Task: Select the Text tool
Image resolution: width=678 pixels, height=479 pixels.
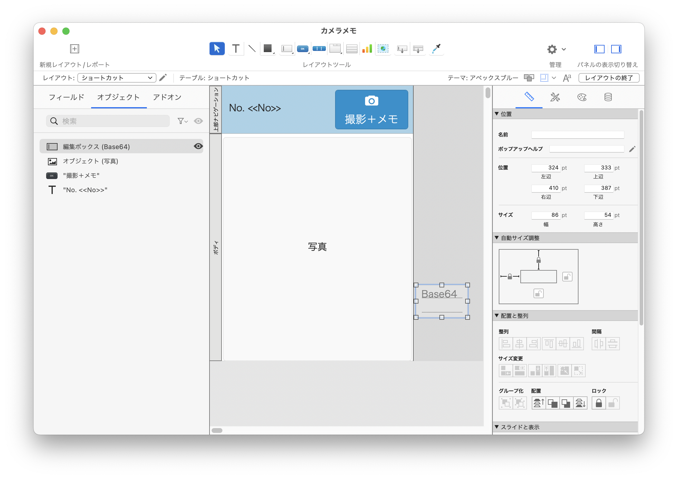Action: click(x=236, y=48)
